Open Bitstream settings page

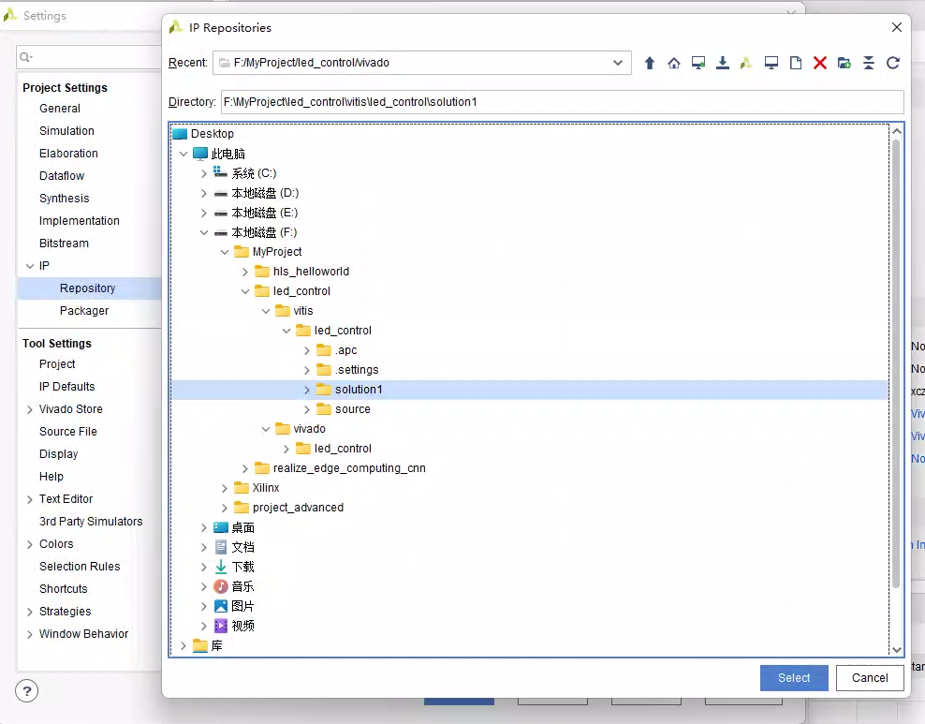[x=64, y=244]
